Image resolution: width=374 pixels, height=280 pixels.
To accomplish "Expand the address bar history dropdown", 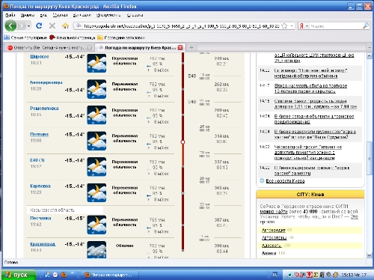I will (x=292, y=25).
